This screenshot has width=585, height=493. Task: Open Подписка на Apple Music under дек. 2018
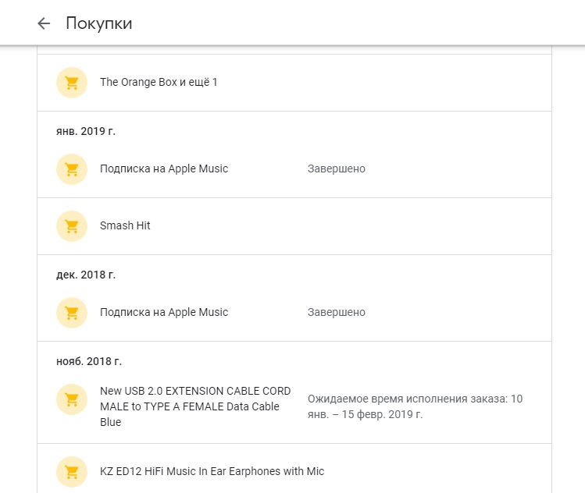coord(164,312)
